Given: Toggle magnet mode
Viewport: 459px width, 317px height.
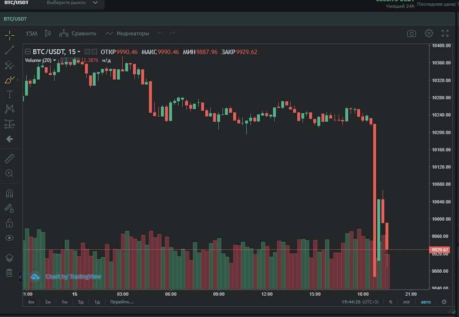Looking at the screenshot, I should pyautogui.click(x=9, y=193).
